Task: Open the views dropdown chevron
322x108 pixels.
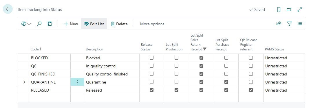Action: click(x=29, y=24)
